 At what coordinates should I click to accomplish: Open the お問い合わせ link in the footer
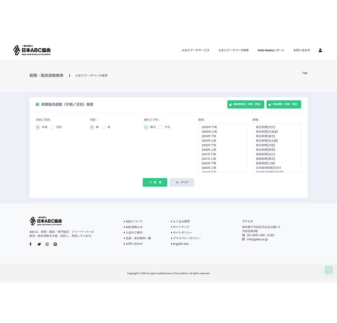coord(134,244)
